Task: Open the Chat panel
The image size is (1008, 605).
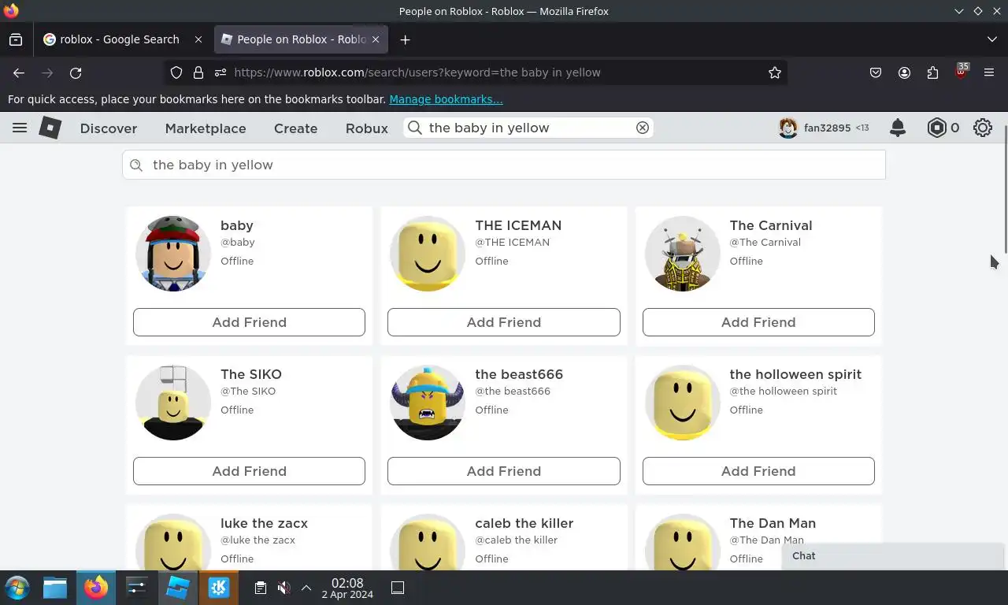Action: [x=892, y=556]
